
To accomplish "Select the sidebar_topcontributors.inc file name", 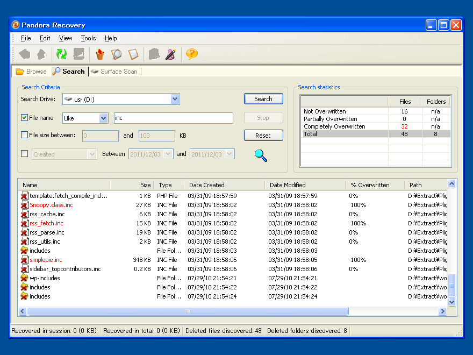I will coord(65,269).
